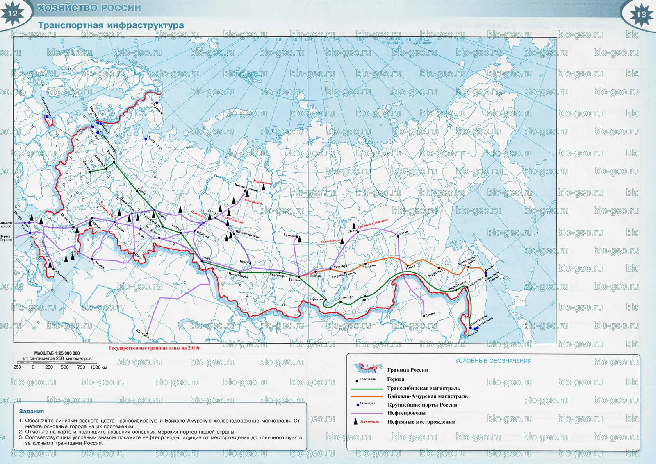Screen dimensions: 656x464
Task: Click the red state borders 2019 note
Action: (155, 348)
